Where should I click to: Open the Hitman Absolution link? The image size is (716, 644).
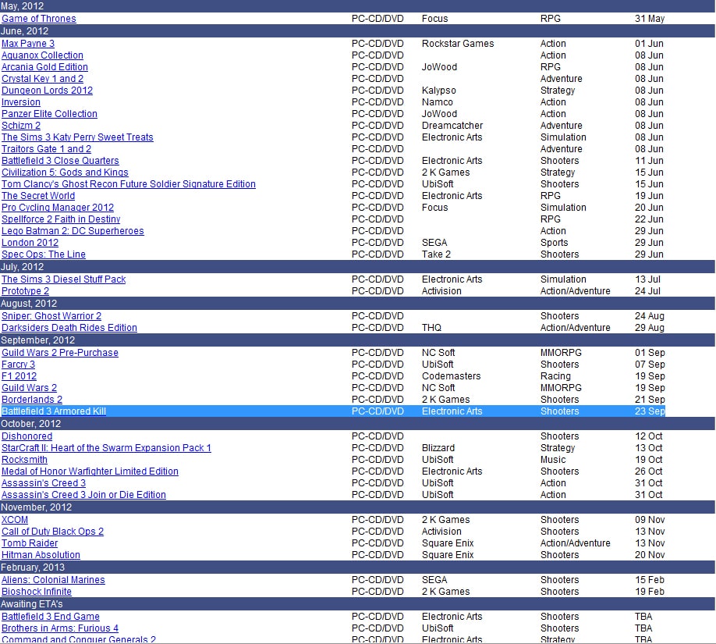[x=41, y=555]
